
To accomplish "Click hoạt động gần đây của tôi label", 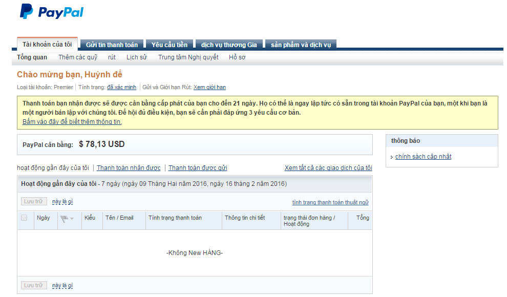I will pyautogui.click(x=53, y=168).
